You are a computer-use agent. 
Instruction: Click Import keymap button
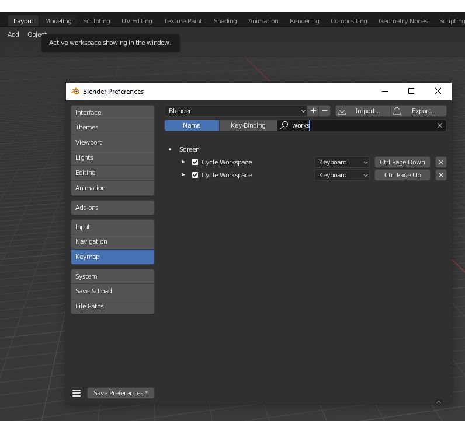point(362,111)
